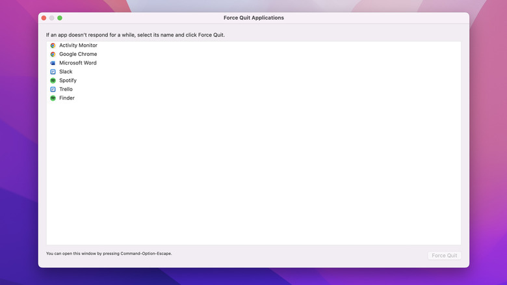Click the Microsoft Word app icon
This screenshot has width=507, height=285.
[53, 63]
